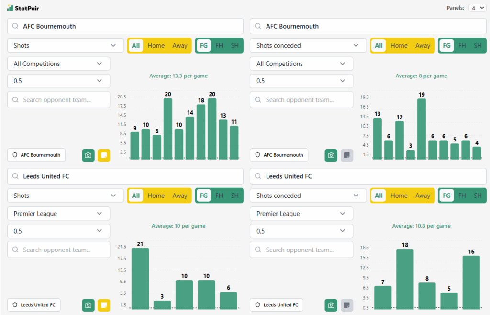Click the shield icon on the Leeds United FC chip in the Shots panel
Image resolution: width=490 pixels, height=315 pixels.
point(15,304)
